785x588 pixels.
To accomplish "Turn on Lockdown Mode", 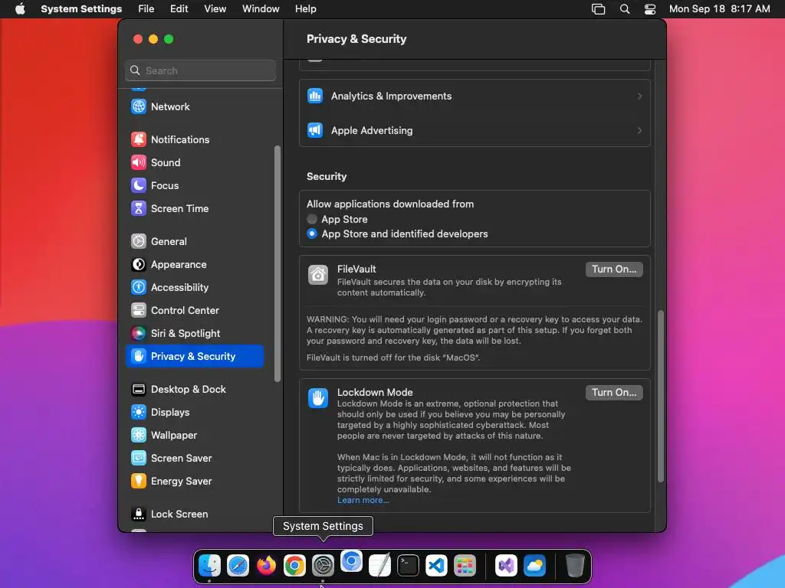I will 614,393.
